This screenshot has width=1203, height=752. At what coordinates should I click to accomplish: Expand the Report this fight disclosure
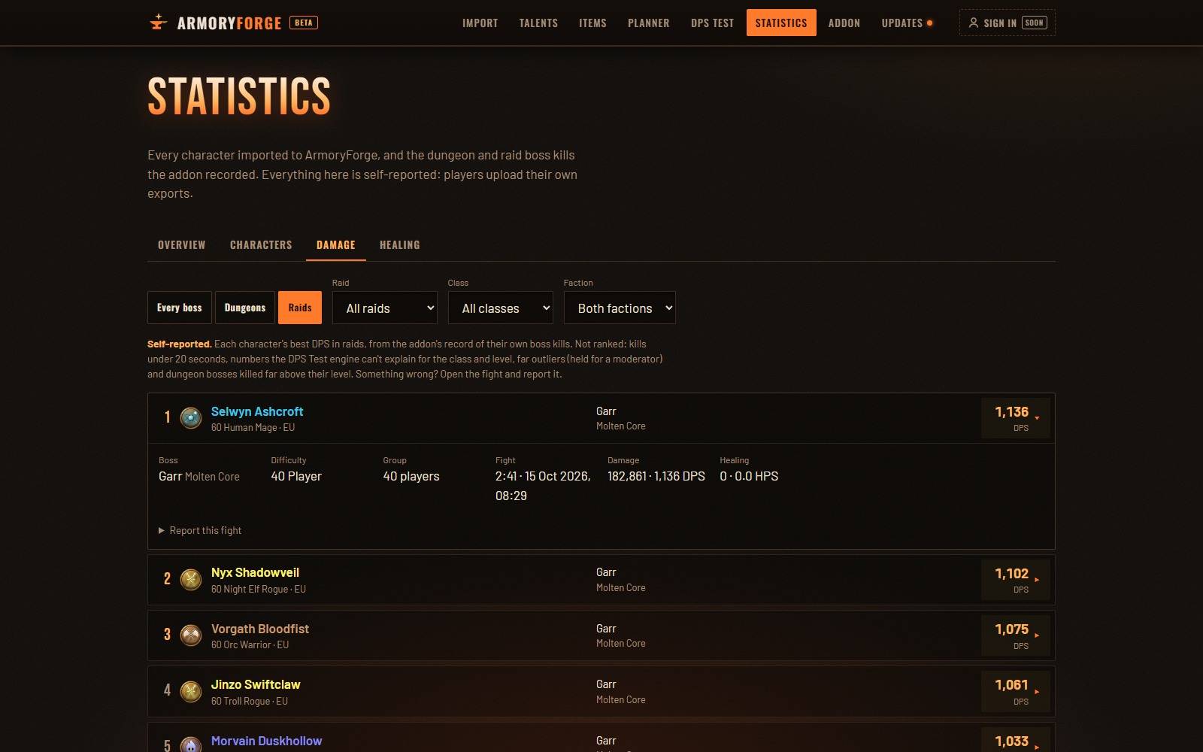point(200,530)
